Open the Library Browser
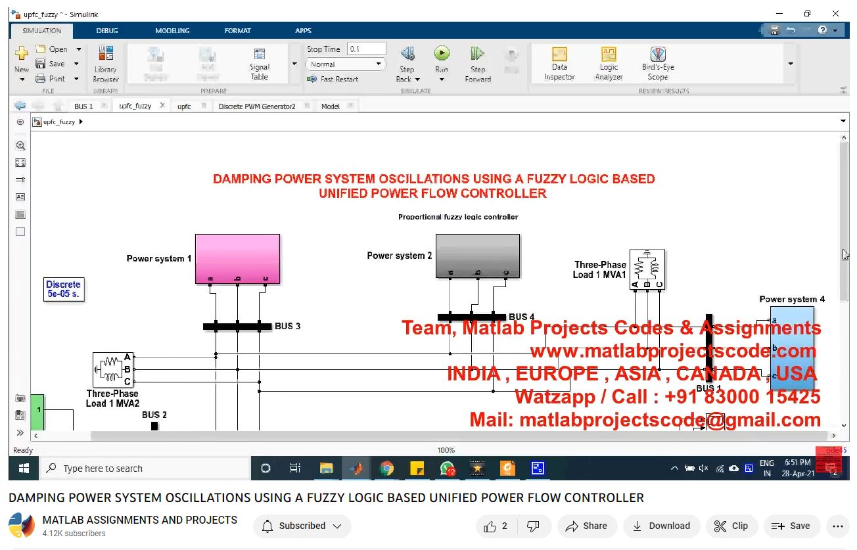This screenshot has height=550, width=857. (x=105, y=64)
